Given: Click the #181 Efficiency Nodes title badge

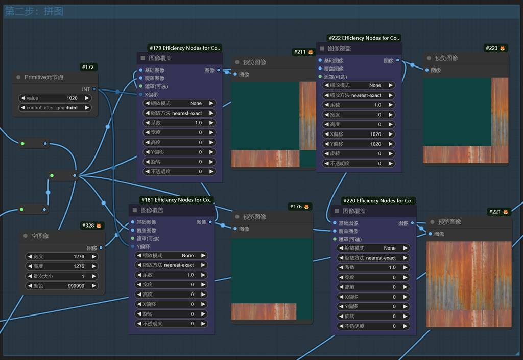Looking at the screenshot, I should pos(176,200).
